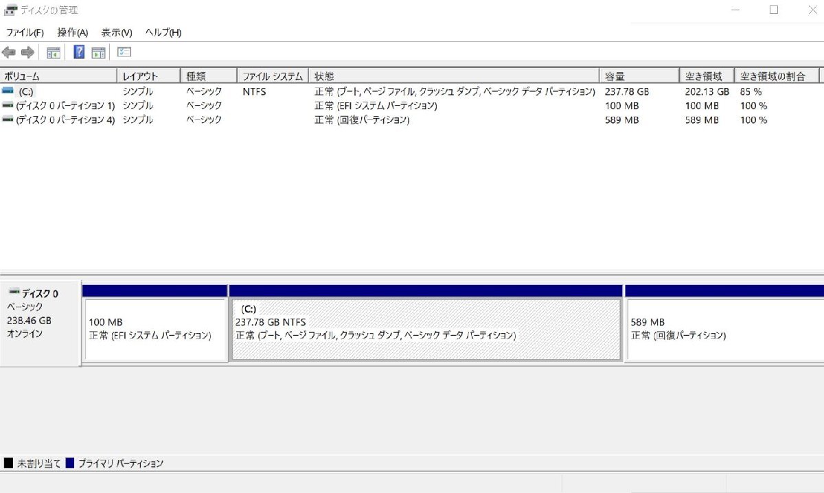Open the 操作(A) menu
Image resolution: width=824 pixels, height=493 pixels.
(73, 32)
